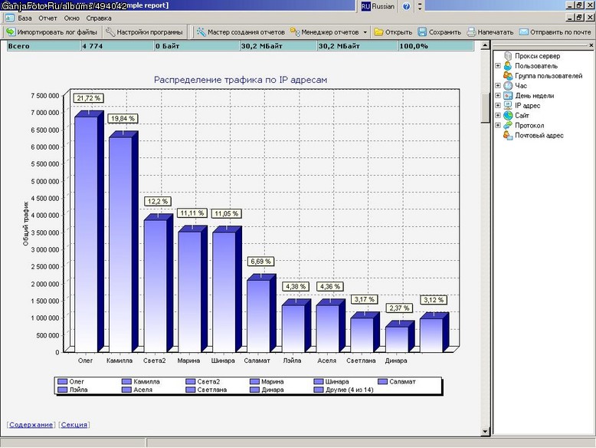Click the Олег legend color swatch
Screen dimensions: 596x448
point(62,381)
